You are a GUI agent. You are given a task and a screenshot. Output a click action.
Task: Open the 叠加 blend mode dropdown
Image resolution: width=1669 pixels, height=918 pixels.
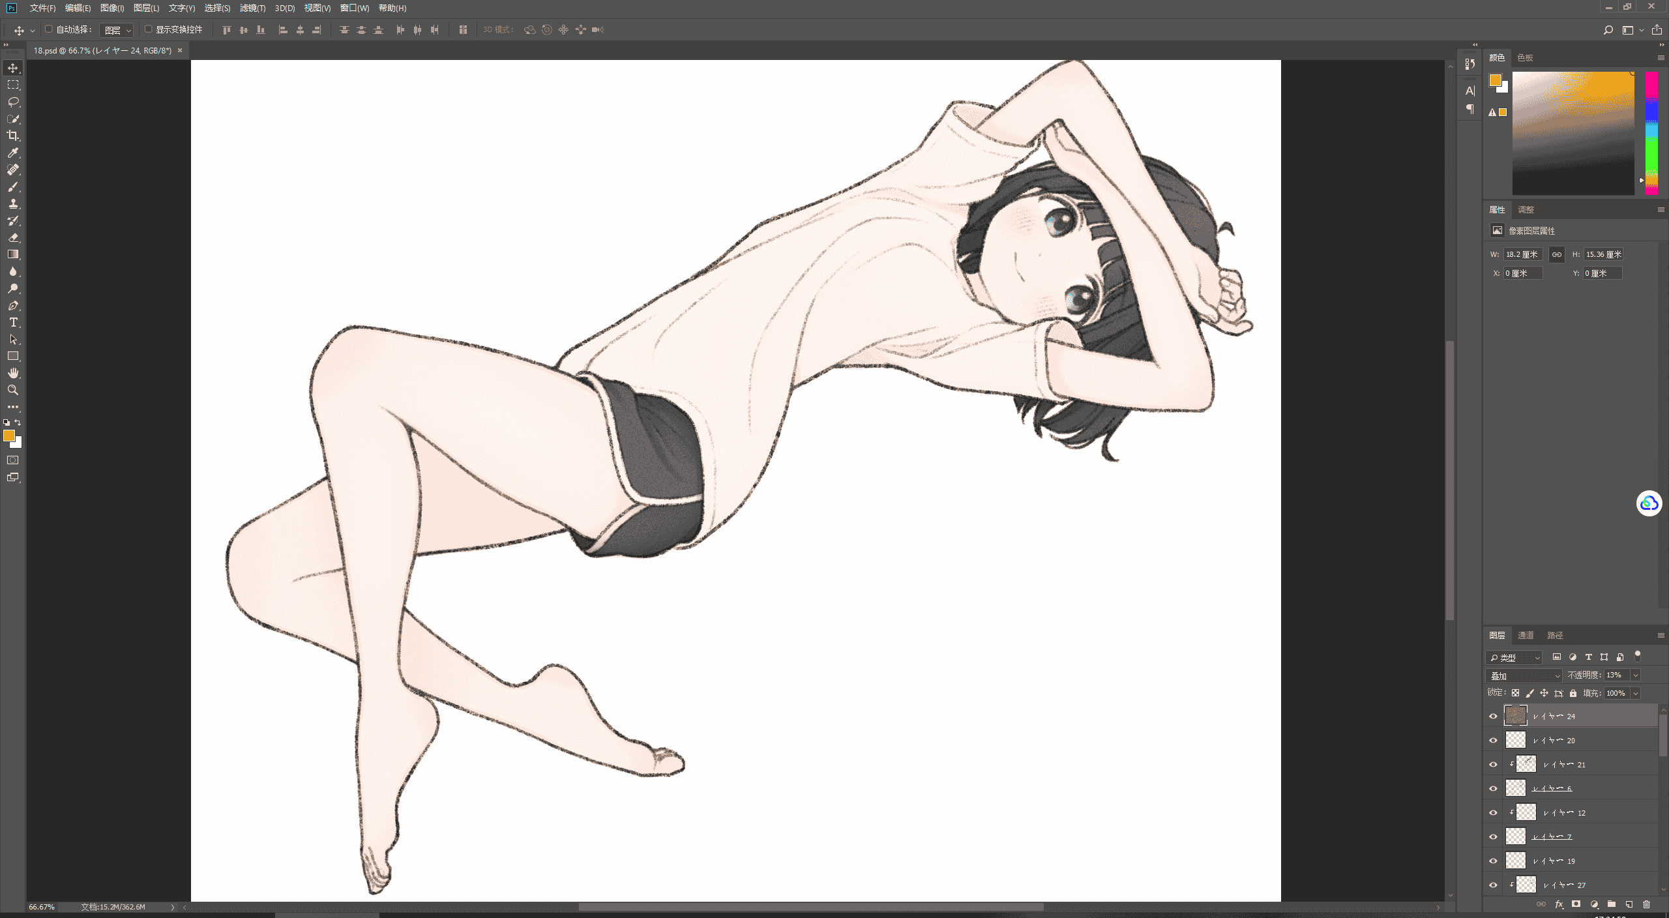tap(1524, 675)
